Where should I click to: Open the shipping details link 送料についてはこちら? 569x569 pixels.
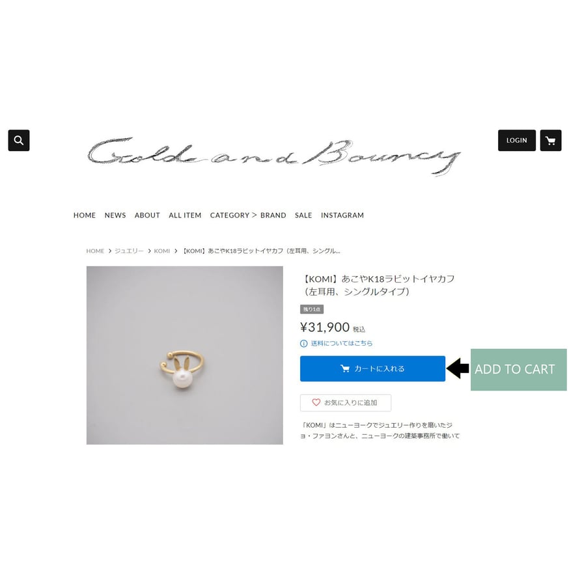tap(342, 343)
